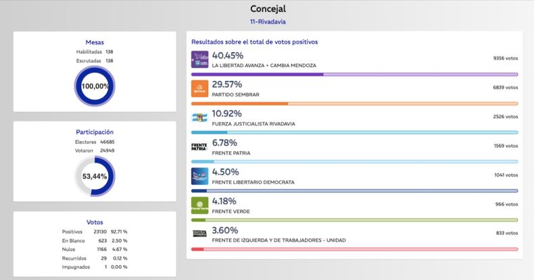Click the 100,00% mesas donut chart
The width and height of the screenshot is (534, 280).
coord(95,86)
